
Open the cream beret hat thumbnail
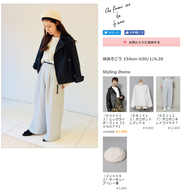point(115,155)
